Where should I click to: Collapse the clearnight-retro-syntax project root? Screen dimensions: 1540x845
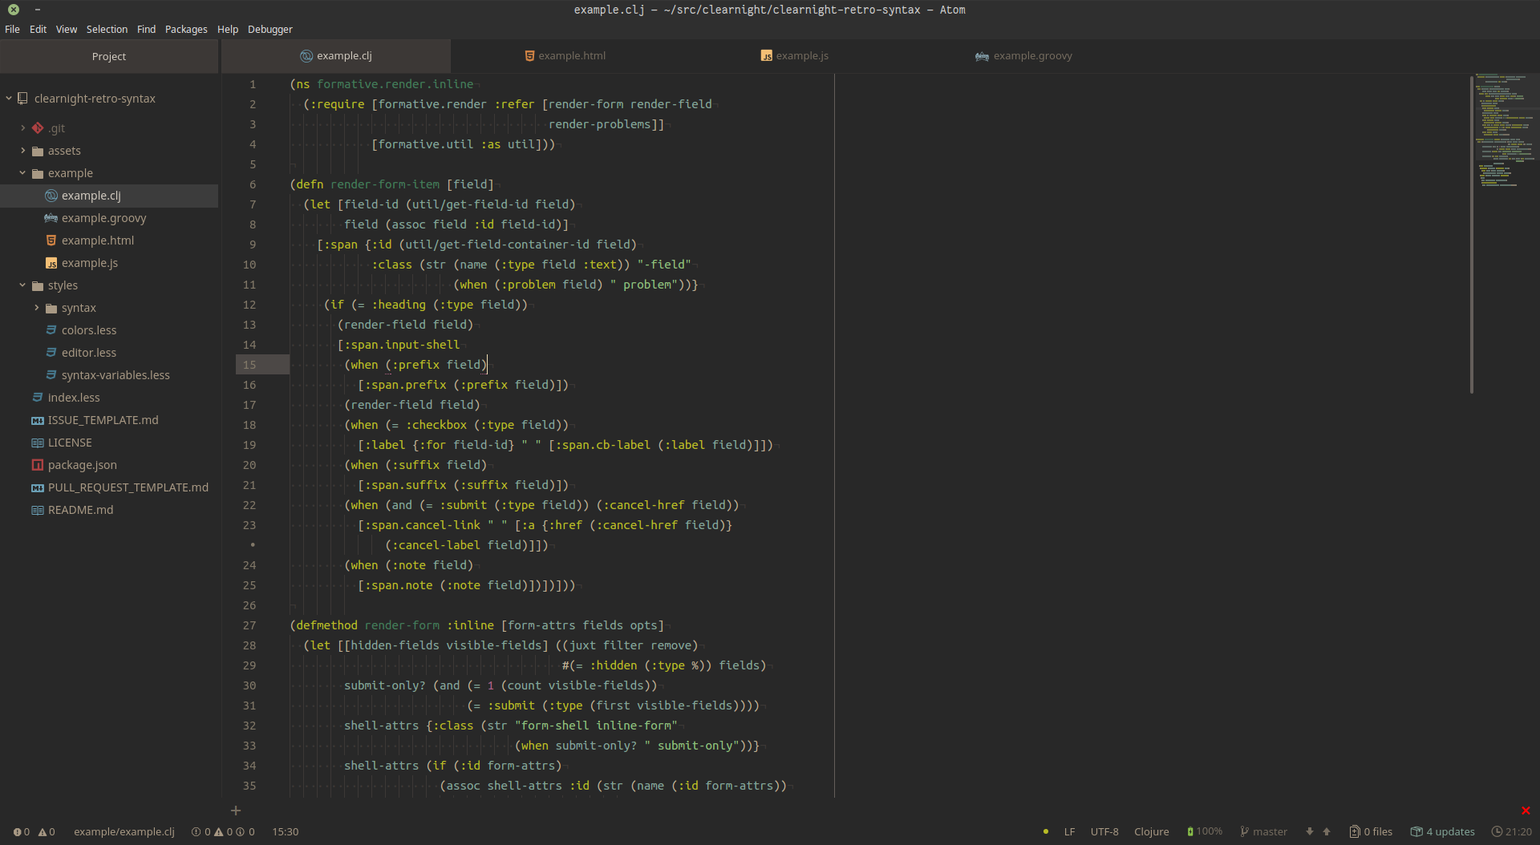click(x=10, y=99)
